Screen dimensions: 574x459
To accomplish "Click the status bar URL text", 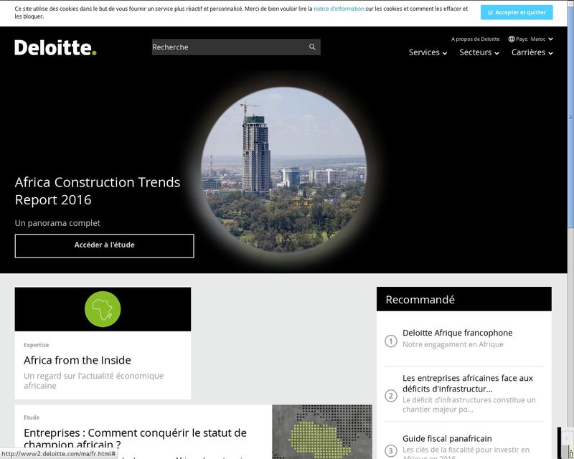I will (59, 454).
